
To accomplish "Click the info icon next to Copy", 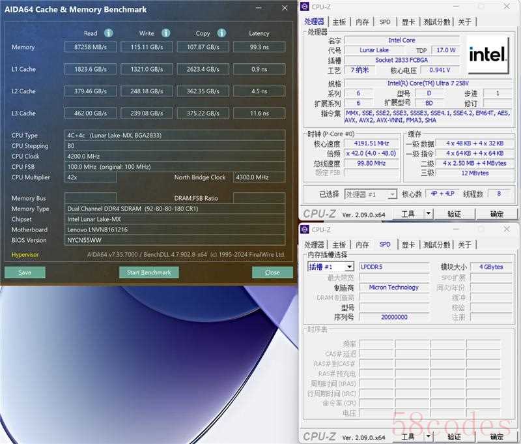I will (221, 33).
